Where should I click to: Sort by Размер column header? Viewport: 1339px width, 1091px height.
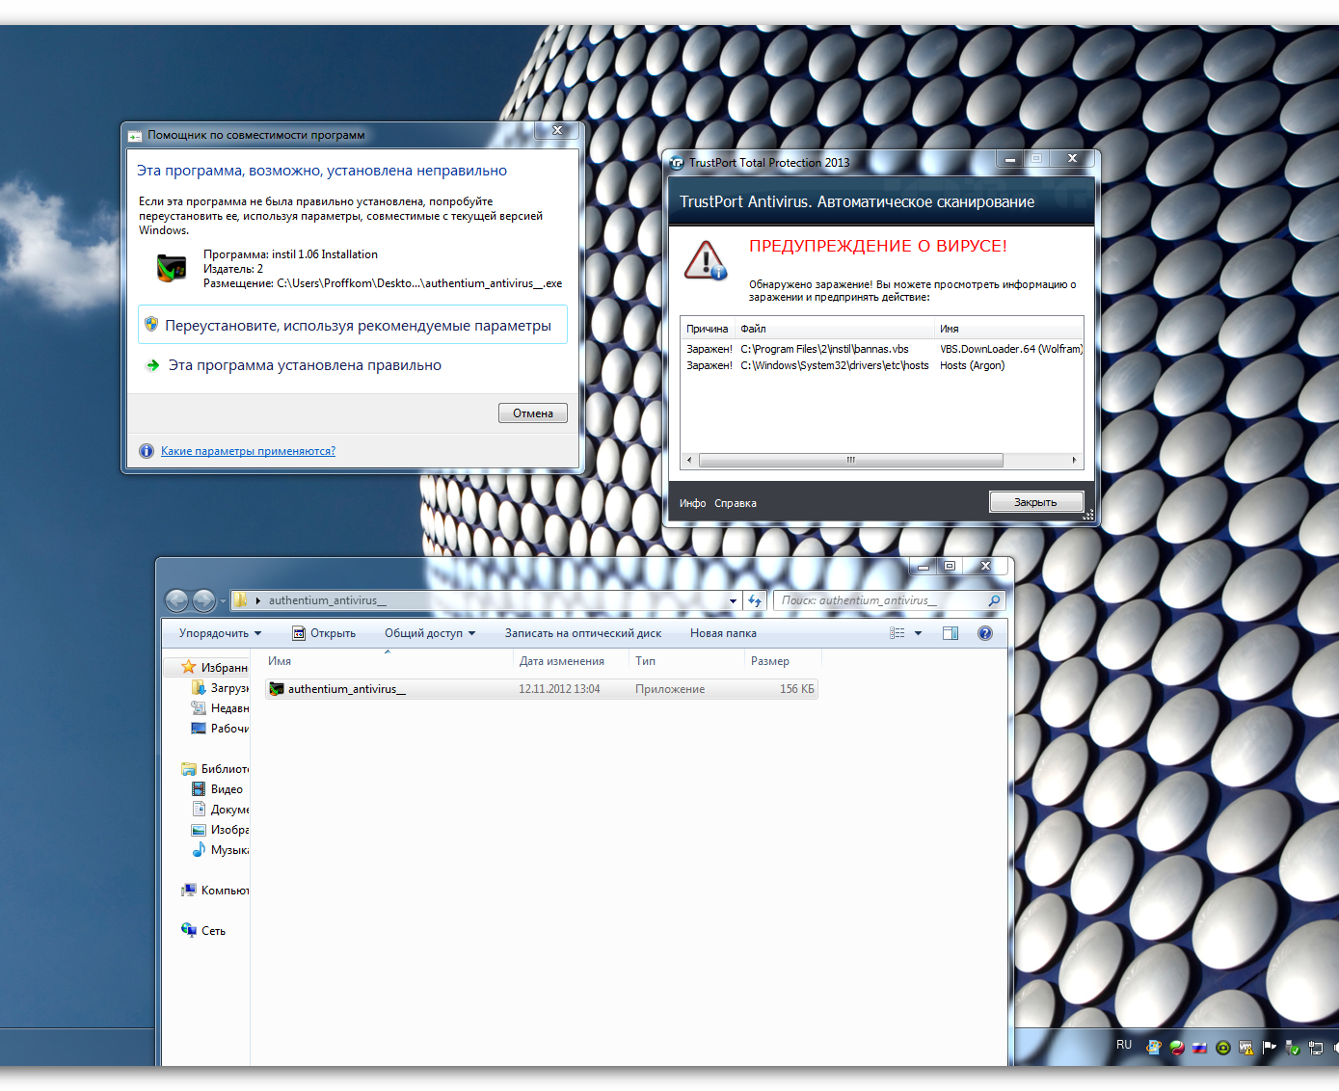click(x=784, y=661)
